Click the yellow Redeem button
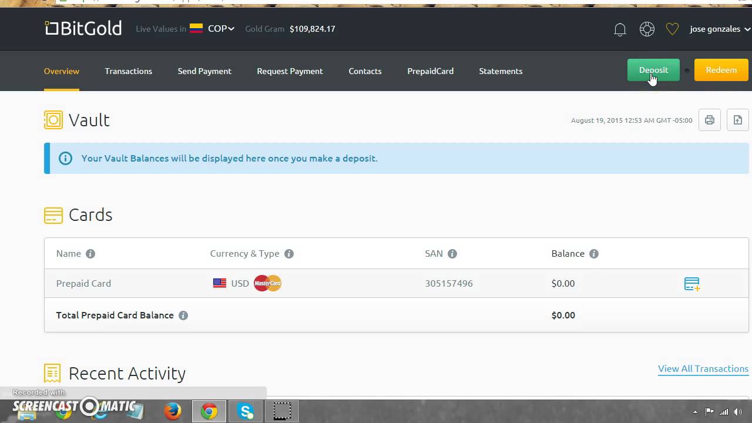The height and width of the screenshot is (423, 752). coord(721,70)
